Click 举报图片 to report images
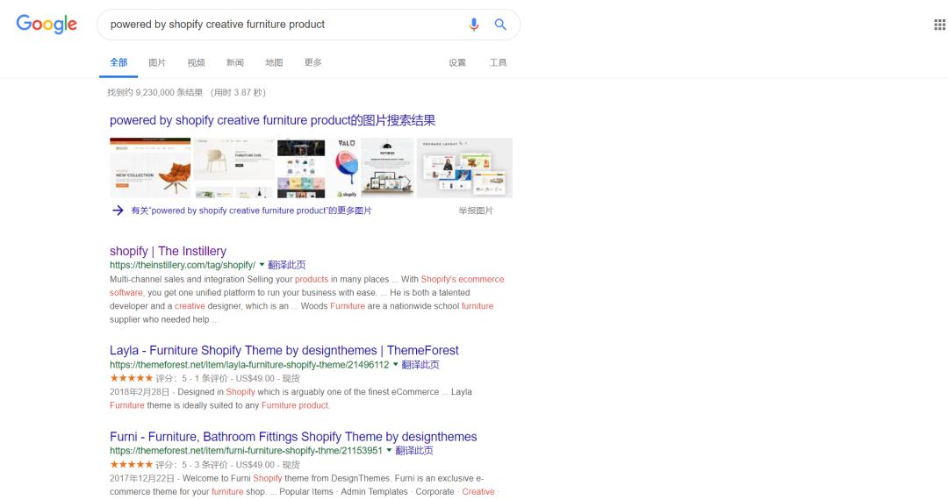 476,211
